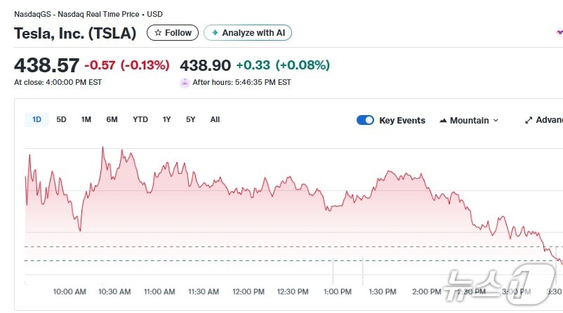Click the mountain chart type icon

tap(443, 121)
